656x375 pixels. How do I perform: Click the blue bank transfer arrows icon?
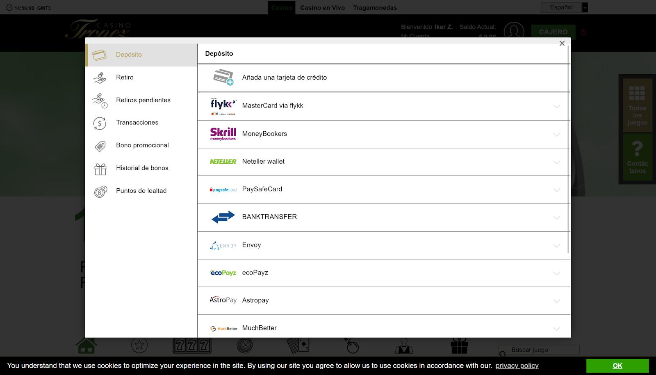tap(223, 217)
